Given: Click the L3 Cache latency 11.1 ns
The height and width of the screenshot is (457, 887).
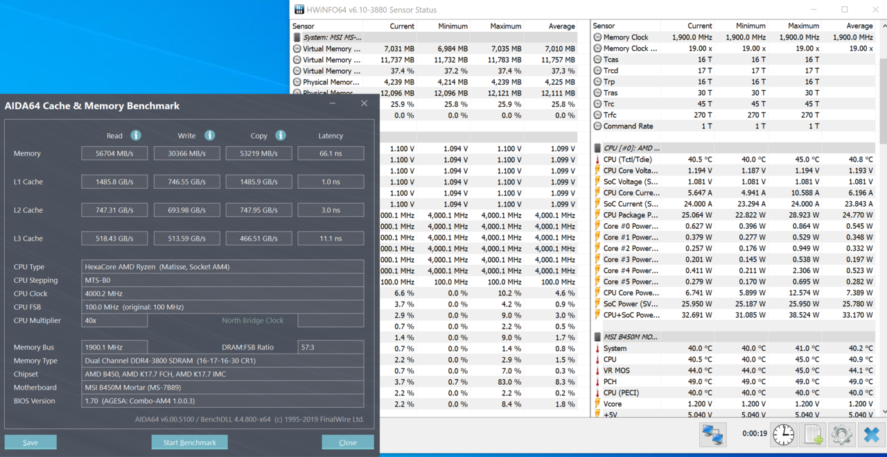Looking at the screenshot, I should pos(331,239).
